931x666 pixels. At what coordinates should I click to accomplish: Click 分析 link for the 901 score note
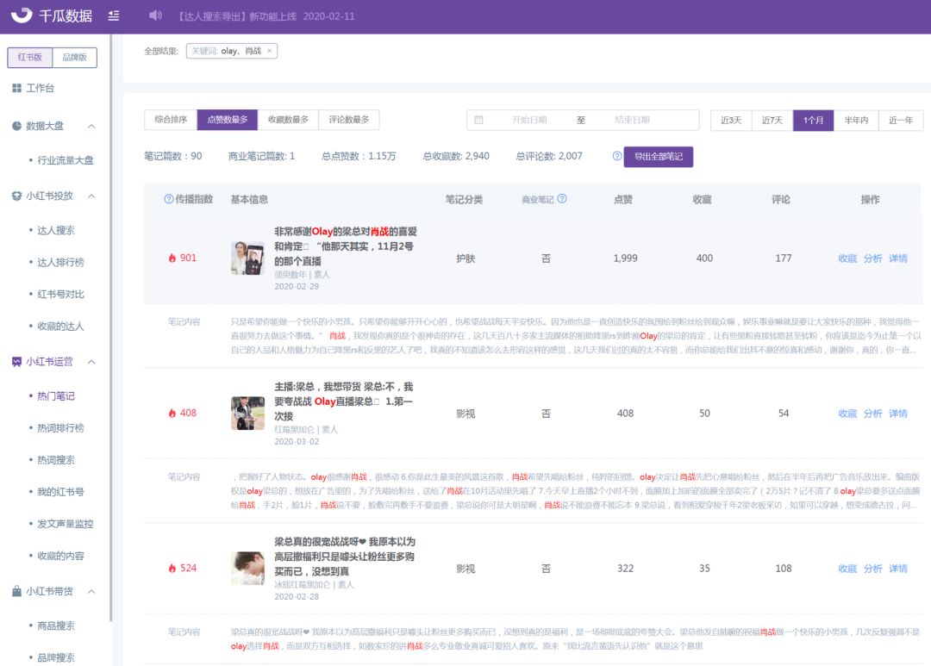coord(872,258)
